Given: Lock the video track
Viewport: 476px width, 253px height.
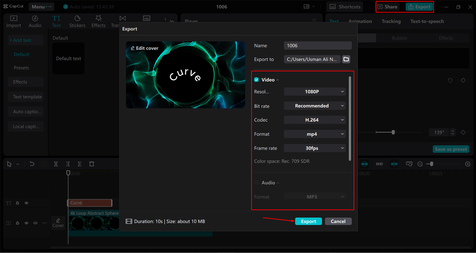Looking at the screenshot, I should click(x=17, y=223).
